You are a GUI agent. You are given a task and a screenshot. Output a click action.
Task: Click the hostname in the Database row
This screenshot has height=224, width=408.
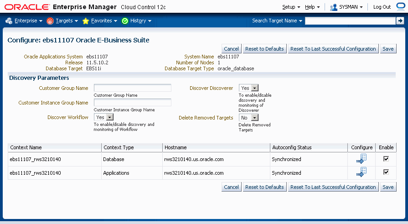tap(194, 159)
